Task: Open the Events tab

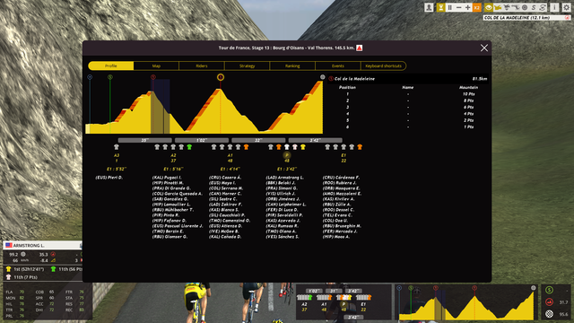Action: pyautogui.click(x=338, y=65)
